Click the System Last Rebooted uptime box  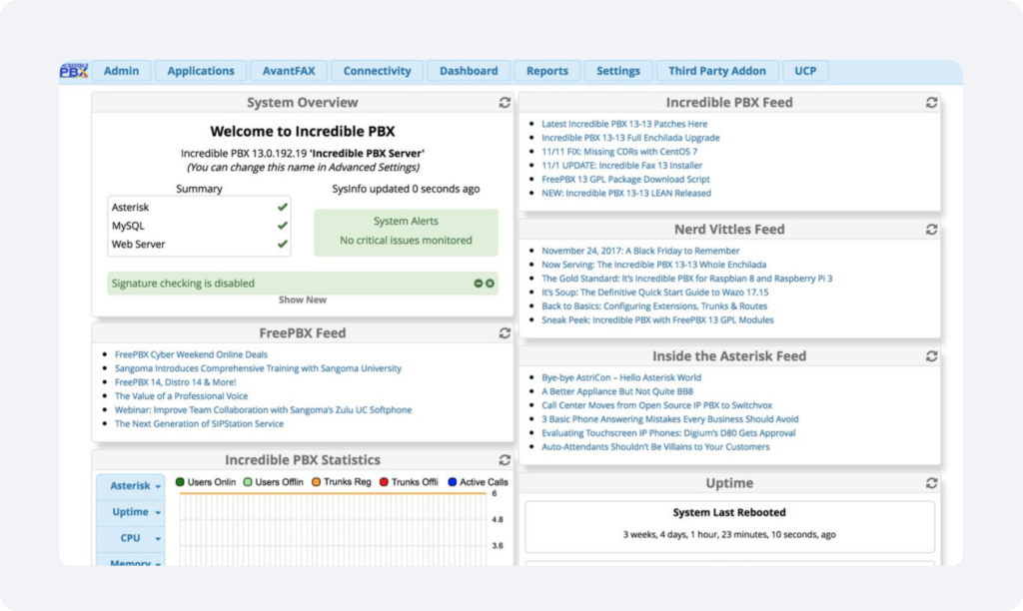click(729, 526)
